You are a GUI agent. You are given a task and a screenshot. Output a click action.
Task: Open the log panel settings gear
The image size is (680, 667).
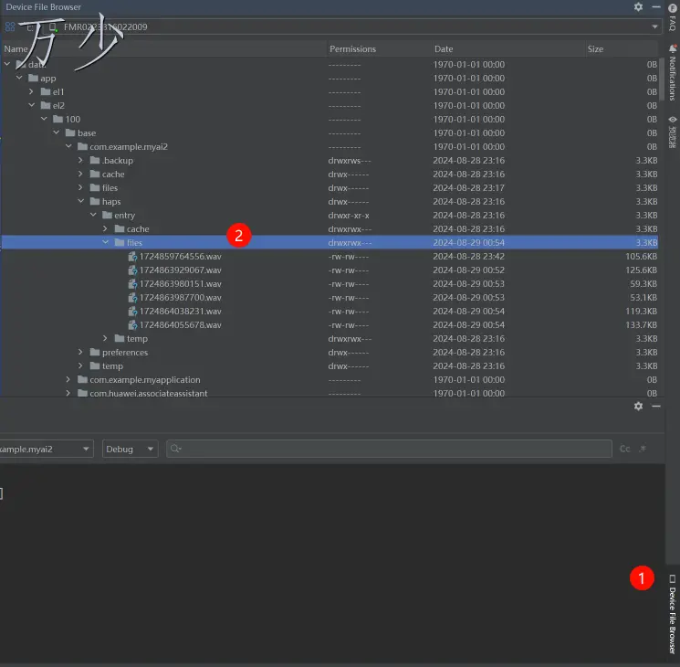[x=638, y=406]
